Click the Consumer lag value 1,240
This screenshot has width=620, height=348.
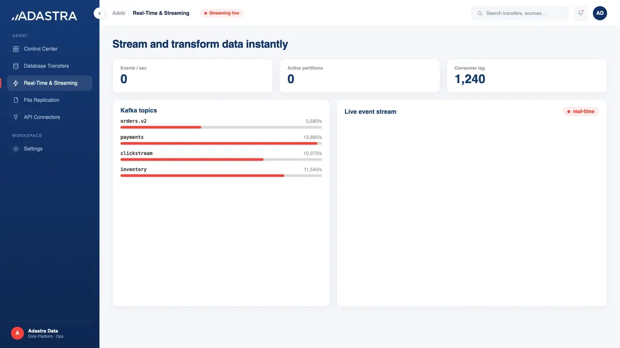coord(470,79)
